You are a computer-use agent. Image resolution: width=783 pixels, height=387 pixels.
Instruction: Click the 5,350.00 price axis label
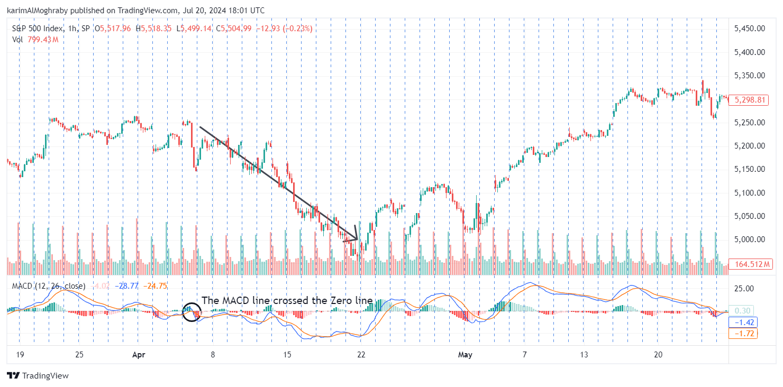click(750, 76)
